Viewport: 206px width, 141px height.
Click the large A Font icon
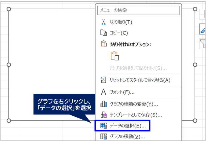(103, 92)
